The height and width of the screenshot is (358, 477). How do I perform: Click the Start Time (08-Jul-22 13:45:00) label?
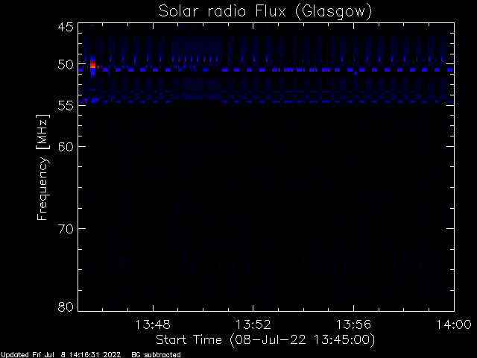coord(265,340)
